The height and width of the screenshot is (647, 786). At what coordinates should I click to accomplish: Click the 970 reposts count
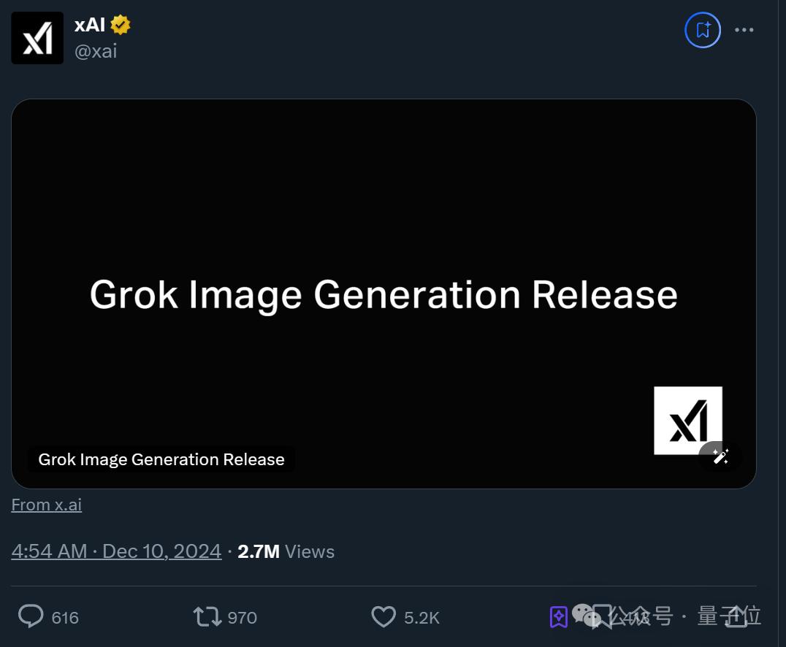click(242, 618)
